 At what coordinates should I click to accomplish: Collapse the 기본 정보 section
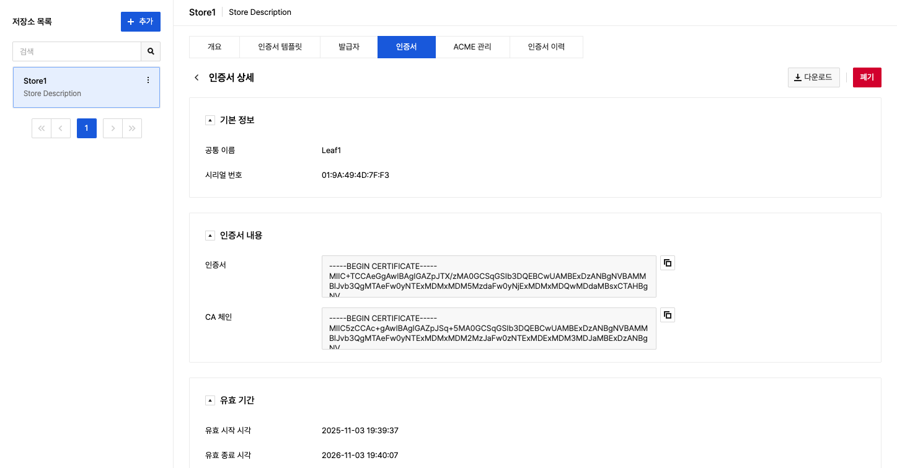tap(210, 120)
